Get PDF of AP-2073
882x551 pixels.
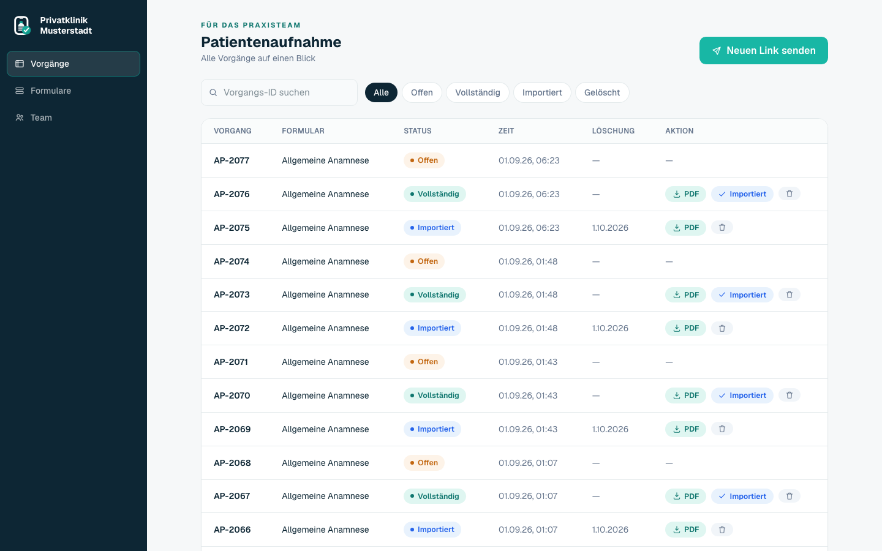click(686, 295)
